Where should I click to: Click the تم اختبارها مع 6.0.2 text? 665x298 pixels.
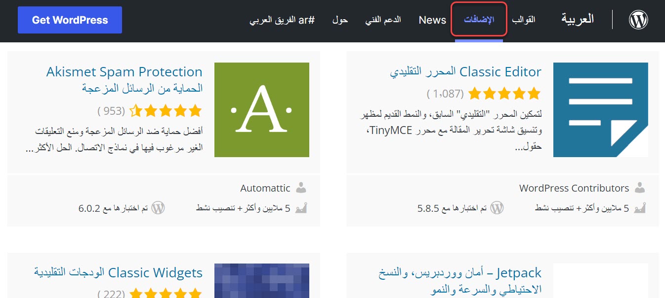pyautogui.click(x=113, y=208)
